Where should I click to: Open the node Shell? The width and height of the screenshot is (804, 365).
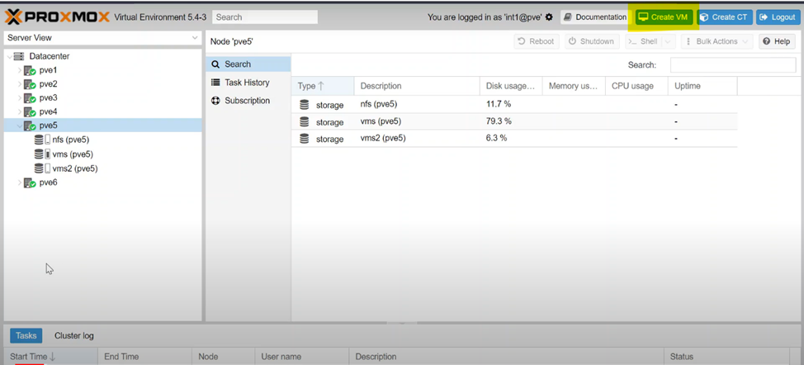(x=644, y=41)
